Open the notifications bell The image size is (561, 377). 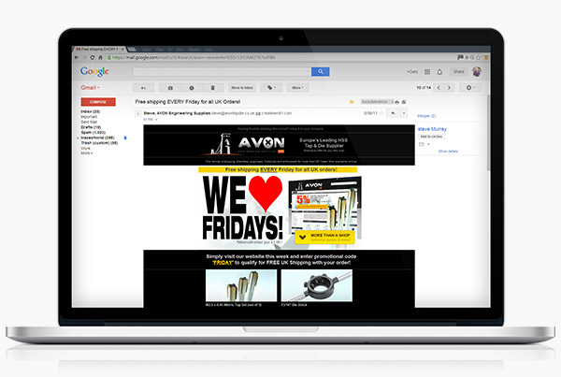pos(439,72)
